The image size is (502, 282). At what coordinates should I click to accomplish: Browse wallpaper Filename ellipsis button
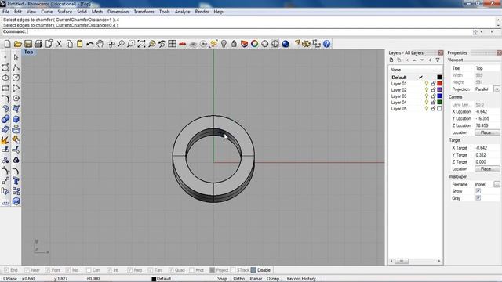pos(497,184)
